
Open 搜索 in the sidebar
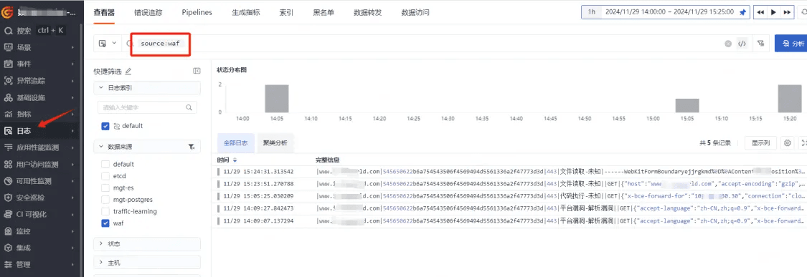pyautogui.click(x=24, y=30)
